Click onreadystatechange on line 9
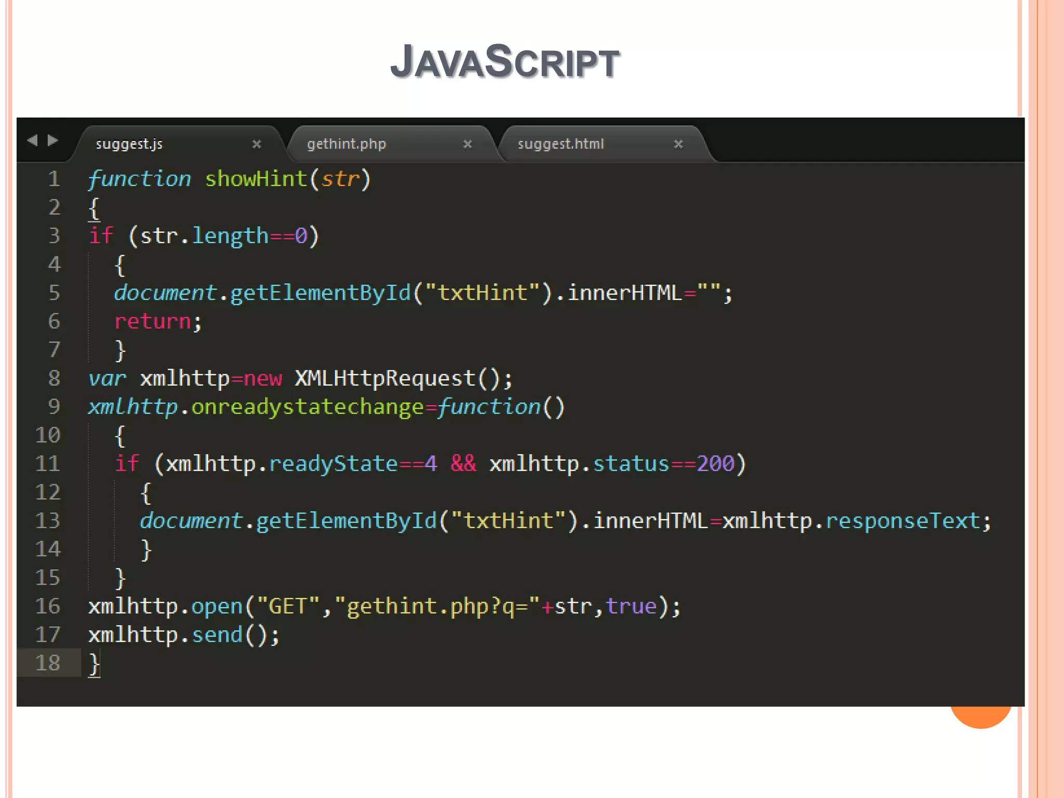Image resolution: width=1064 pixels, height=798 pixels. coord(308,407)
